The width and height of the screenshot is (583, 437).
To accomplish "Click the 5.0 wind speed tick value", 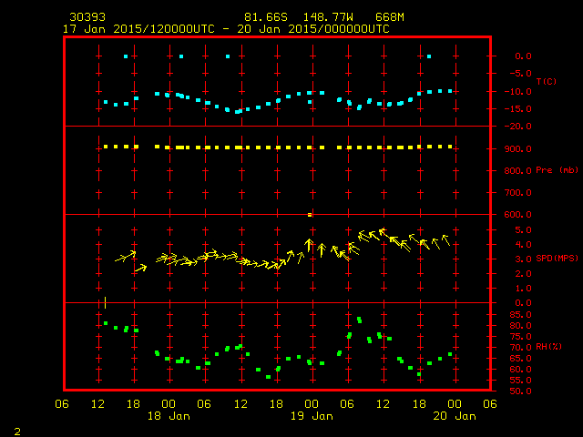I will [523, 230].
